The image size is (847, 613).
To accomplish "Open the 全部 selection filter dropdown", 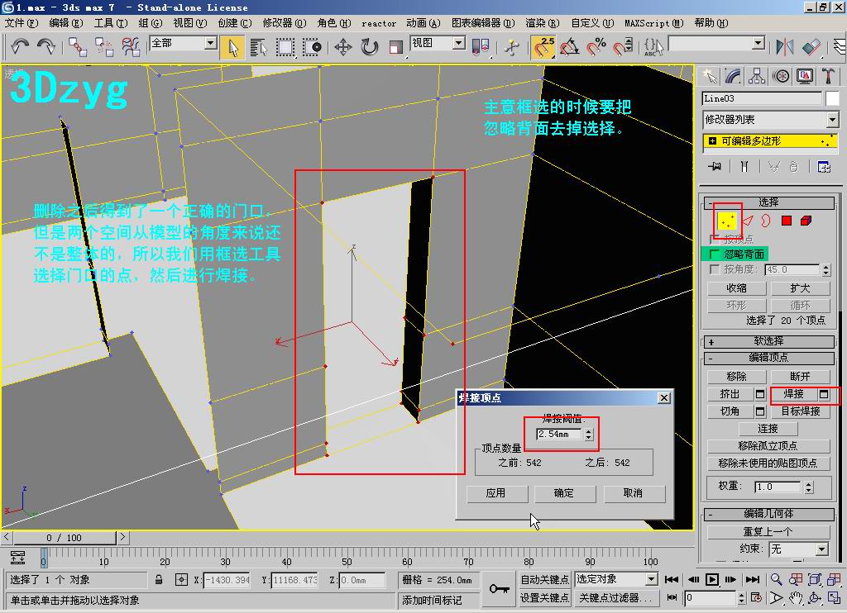I will 209,43.
